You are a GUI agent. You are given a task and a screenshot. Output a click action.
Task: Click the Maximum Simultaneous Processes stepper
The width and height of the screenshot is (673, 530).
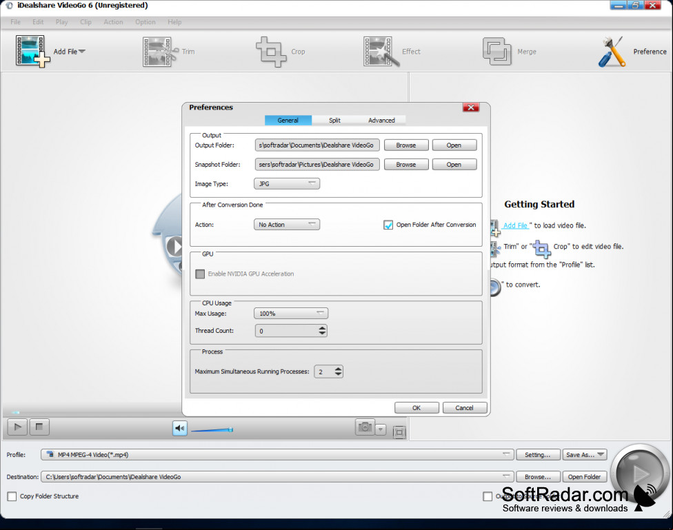pyautogui.click(x=338, y=371)
